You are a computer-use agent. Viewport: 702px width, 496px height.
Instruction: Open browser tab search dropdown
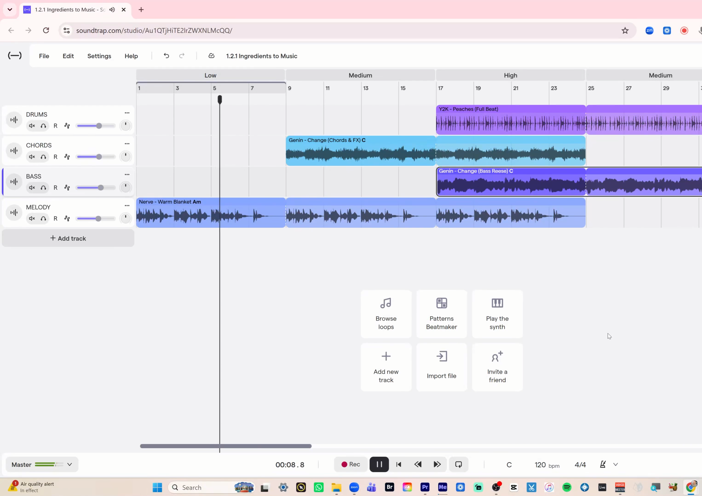pyautogui.click(x=10, y=10)
